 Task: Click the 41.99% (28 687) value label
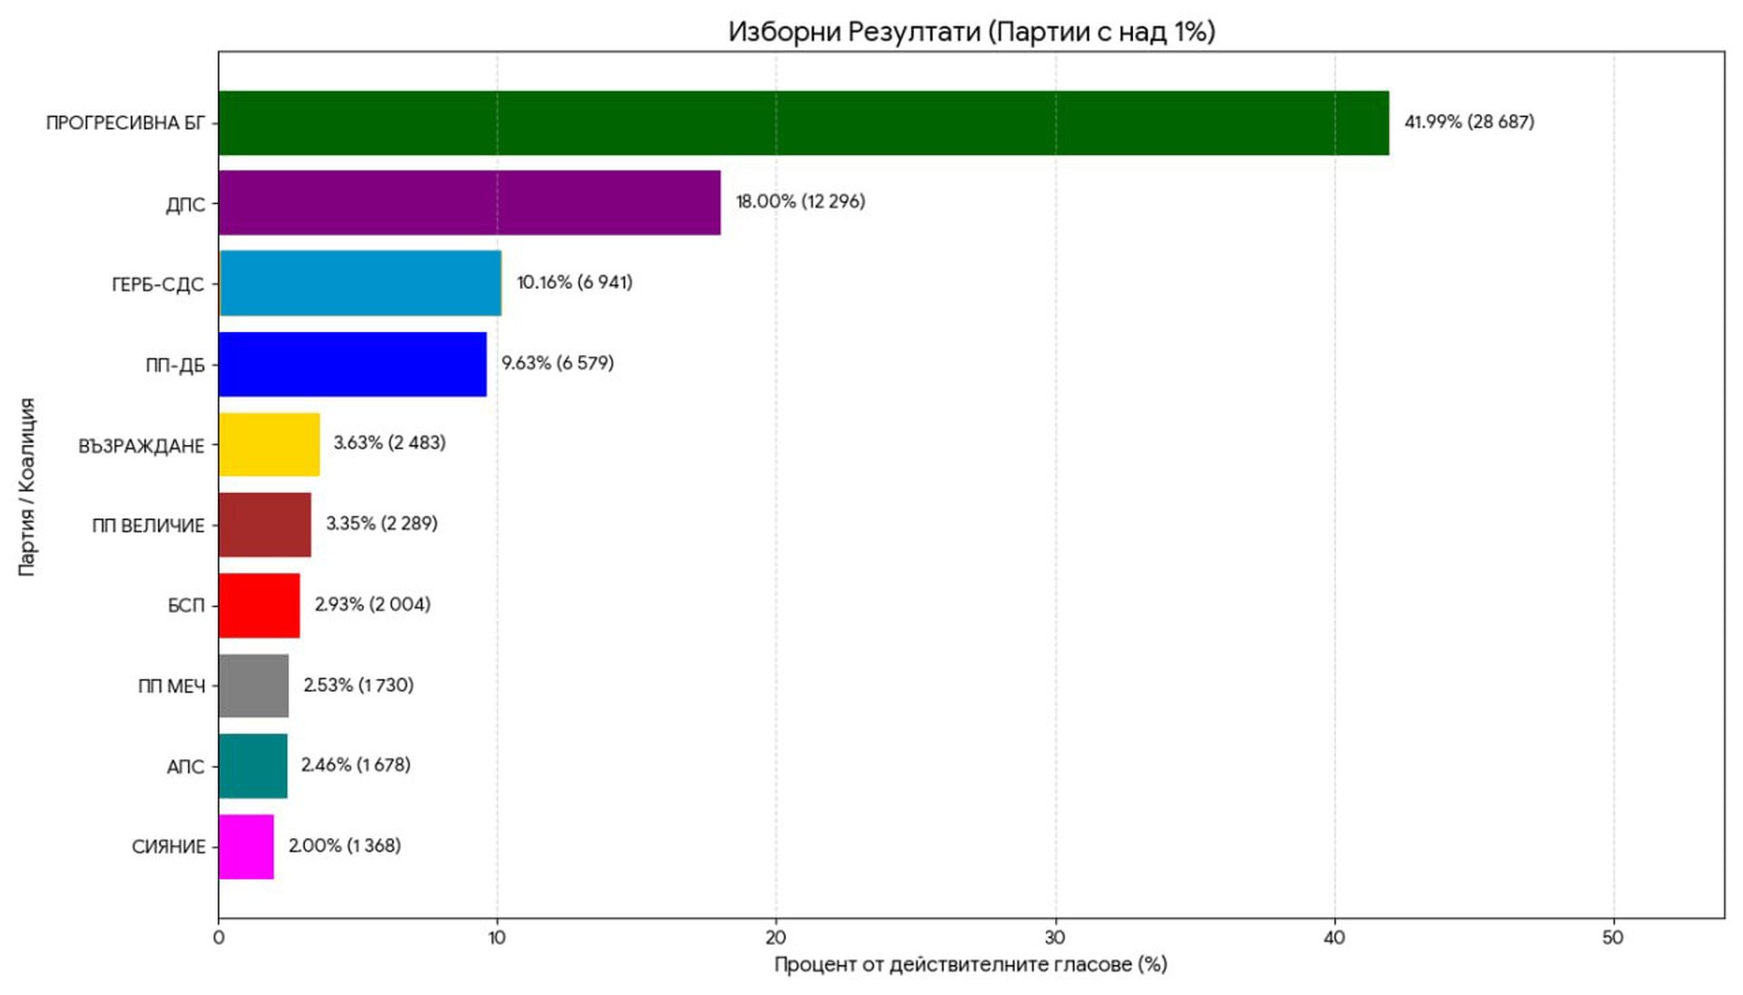[1469, 122]
